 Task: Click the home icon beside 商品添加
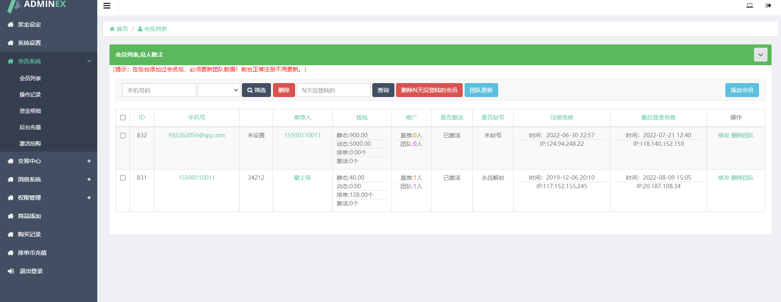coord(11,216)
